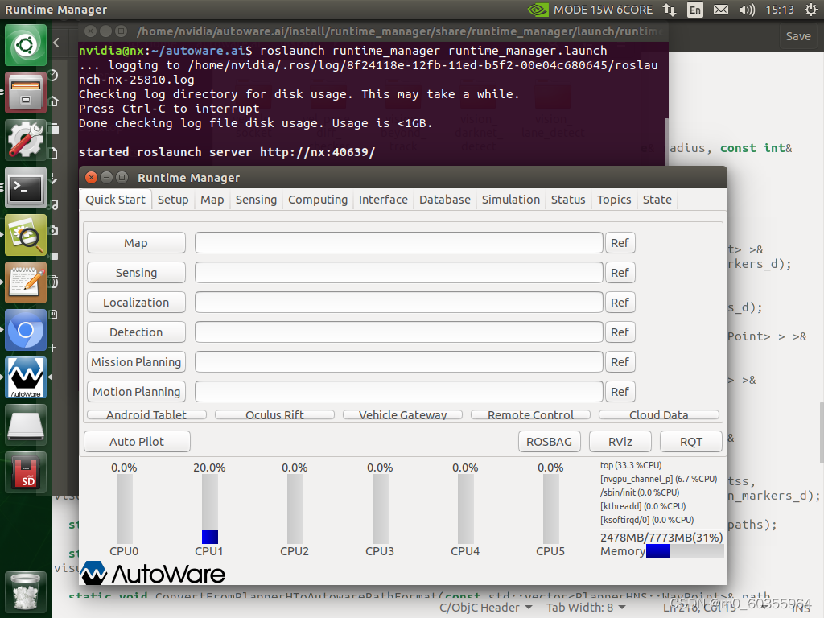The height and width of the screenshot is (618, 824).
Task: Open the Computing tab
Action: (x=317, y=200)
